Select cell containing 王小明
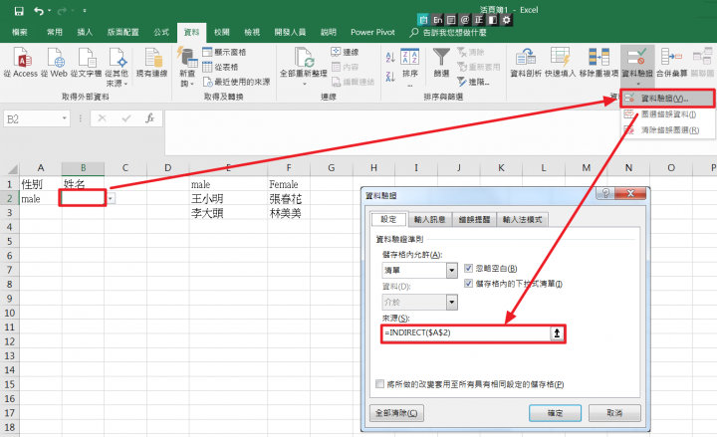This screenshot has width=717, height=437. point(228,199)
